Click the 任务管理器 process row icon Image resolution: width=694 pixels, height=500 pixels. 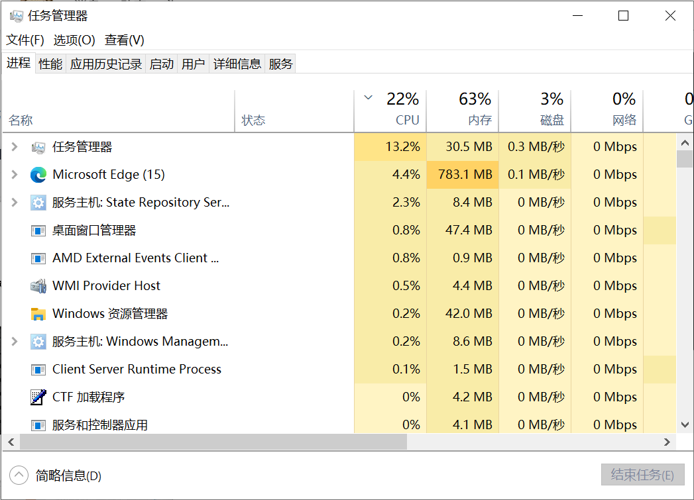pyautogui.click(x=38, y=147)
